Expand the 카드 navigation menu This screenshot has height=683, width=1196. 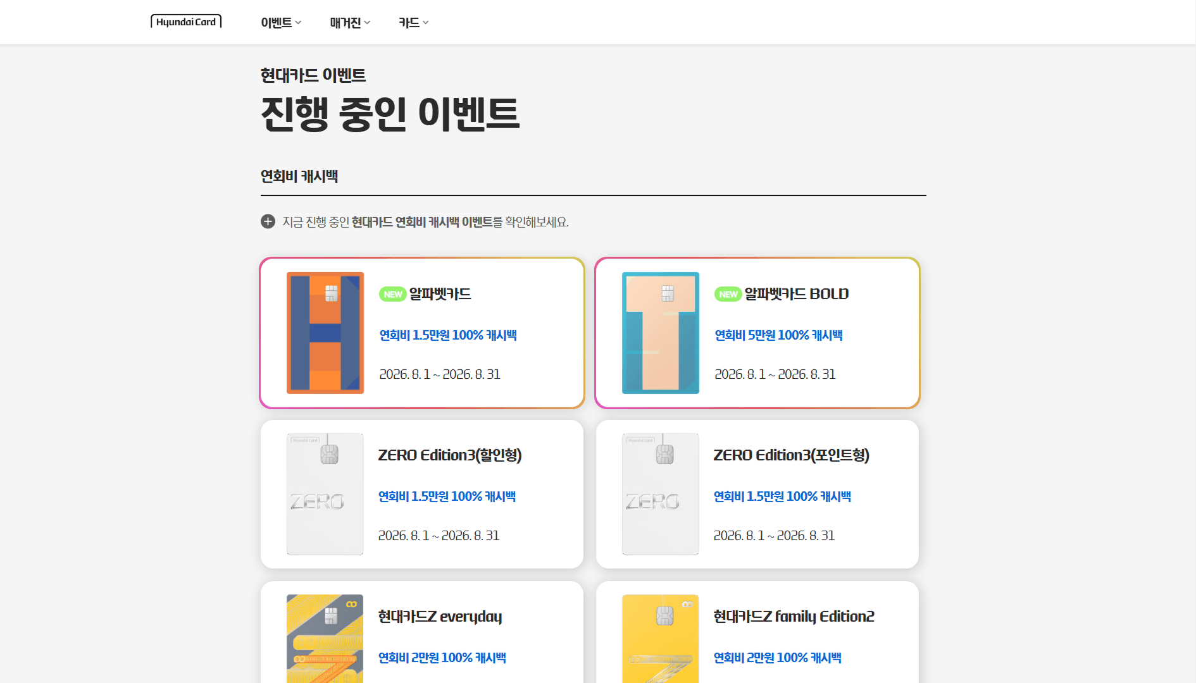pos(414,23)
